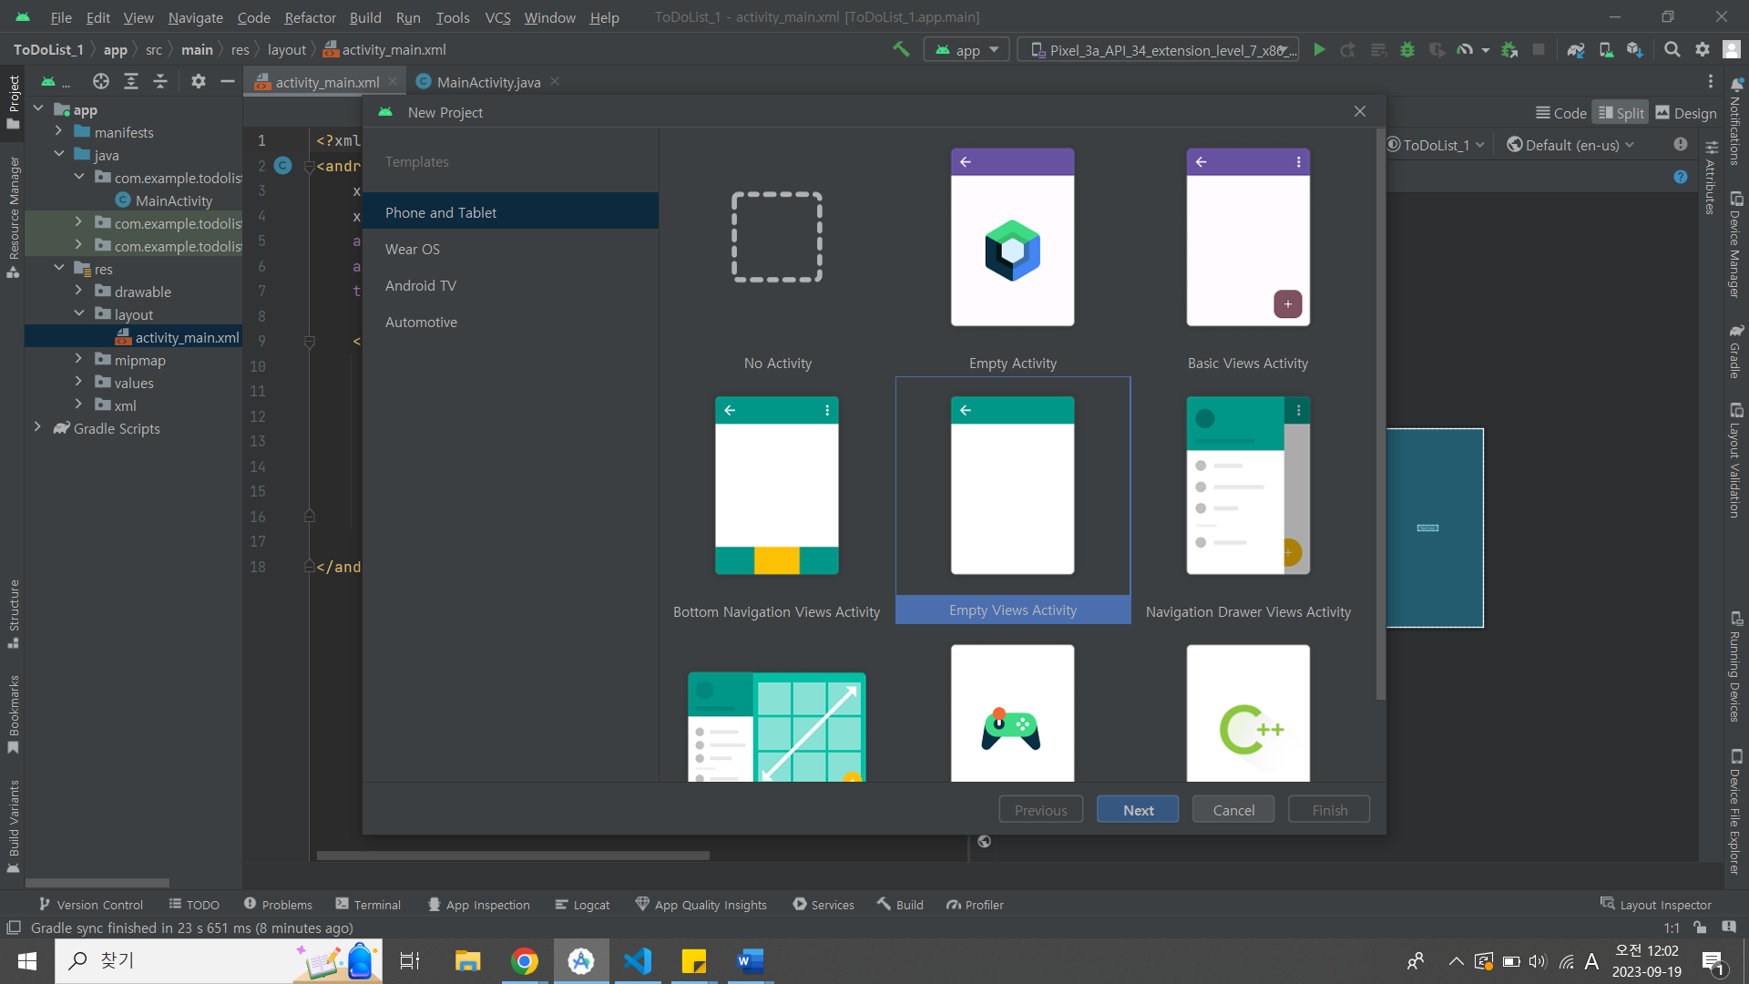Click the Debug app bug icon
The height and width of the screenshot is (984, 1749).
click(1407, 49)
